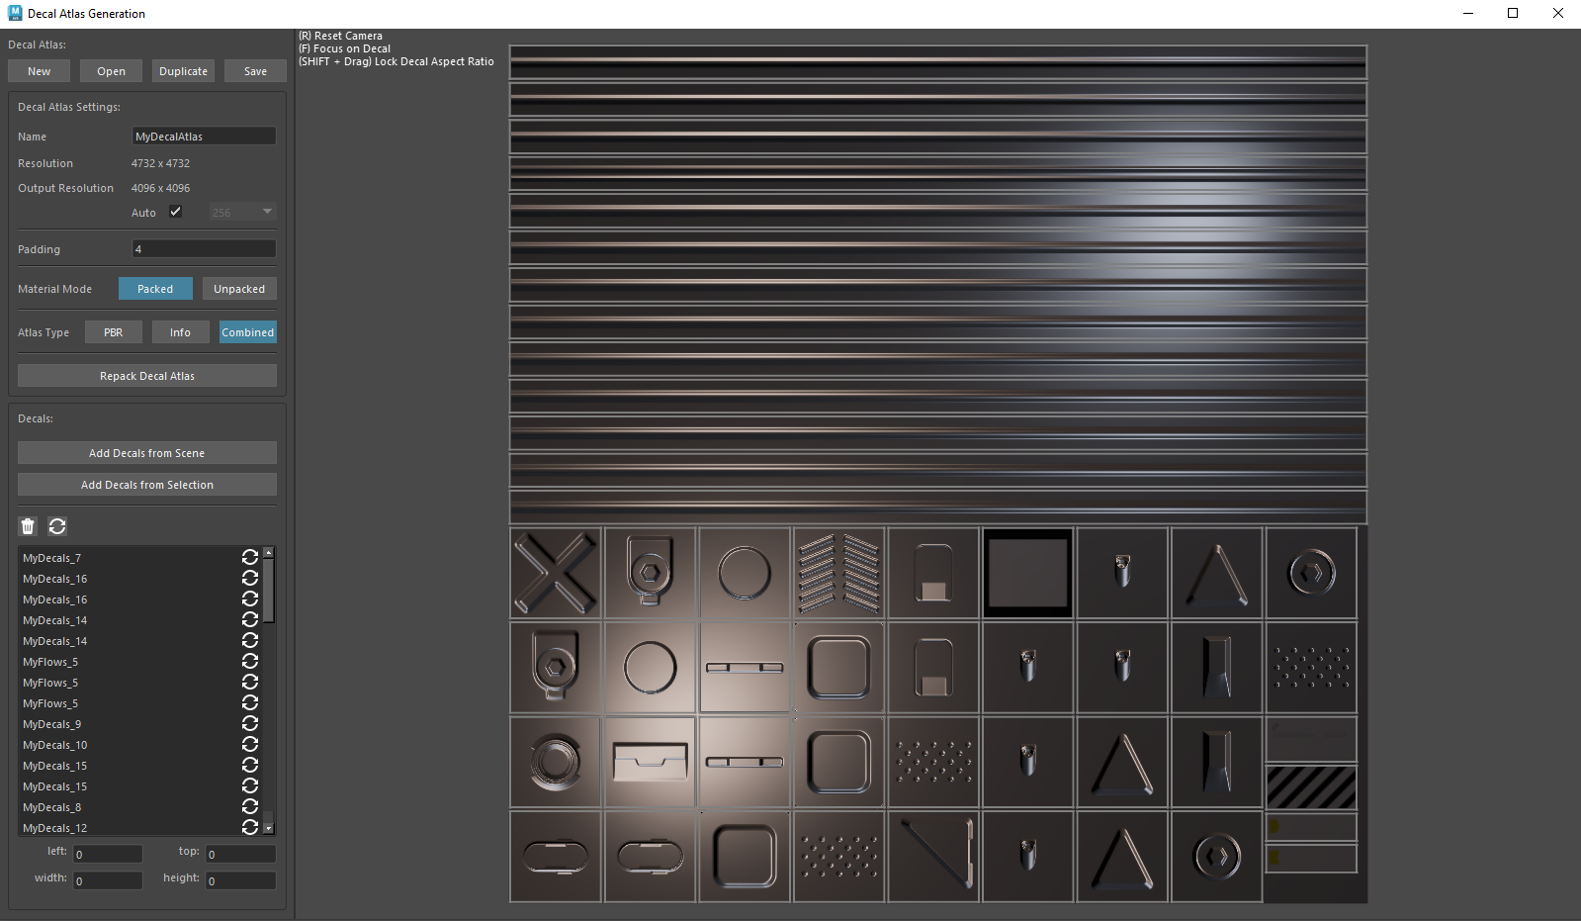Enable Packed material mode
1581x921 pixels.
pyautogui.click(x=155, y=289)
